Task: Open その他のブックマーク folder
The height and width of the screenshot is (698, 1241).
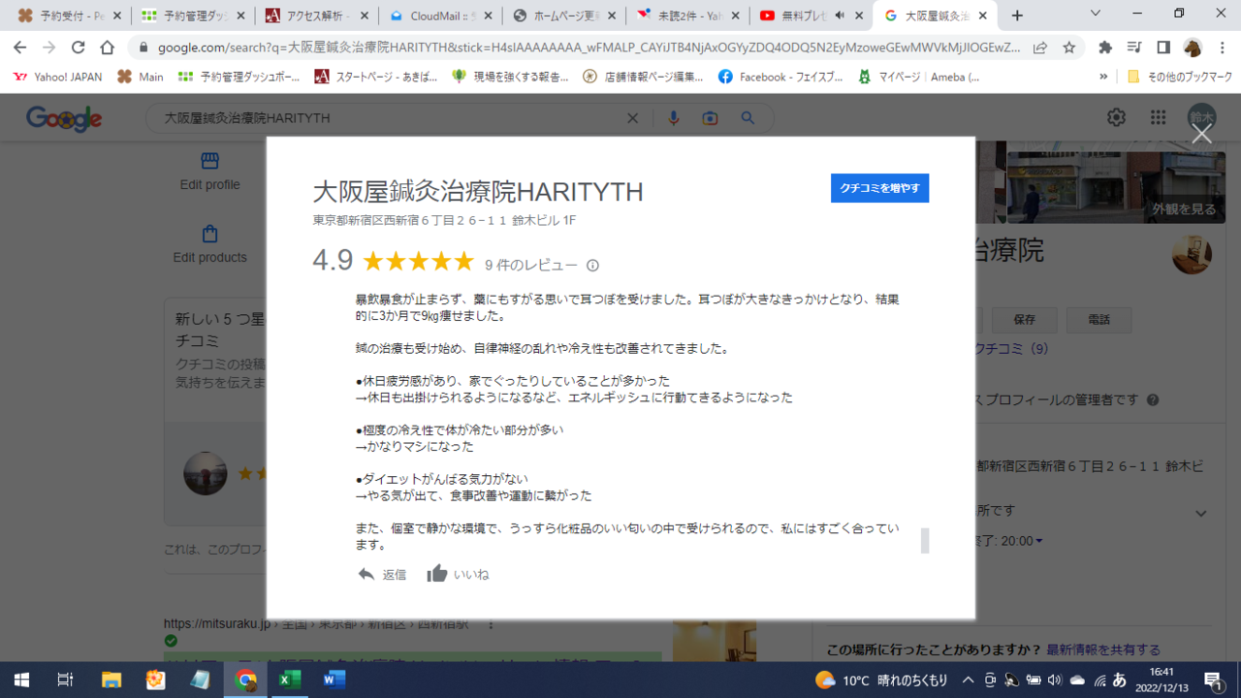Action: (1180, 77)
